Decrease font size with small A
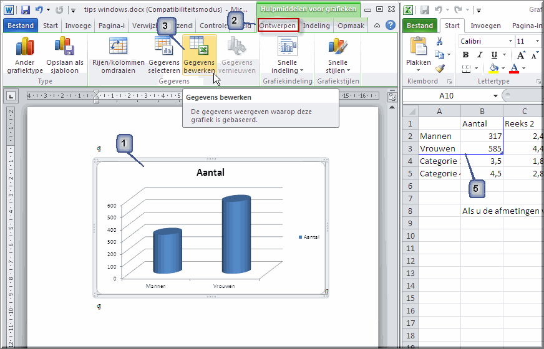544x349 pixels. tap(535, 55)
